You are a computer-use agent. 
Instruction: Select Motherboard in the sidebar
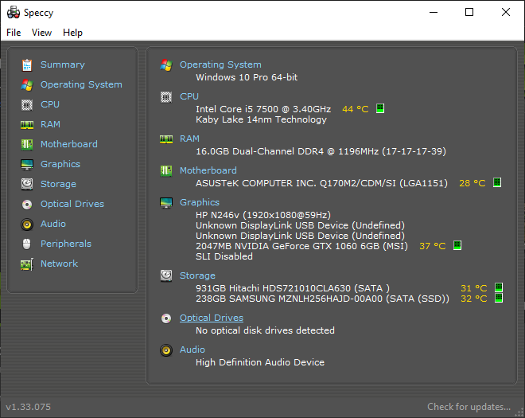(x=69, y=144)
